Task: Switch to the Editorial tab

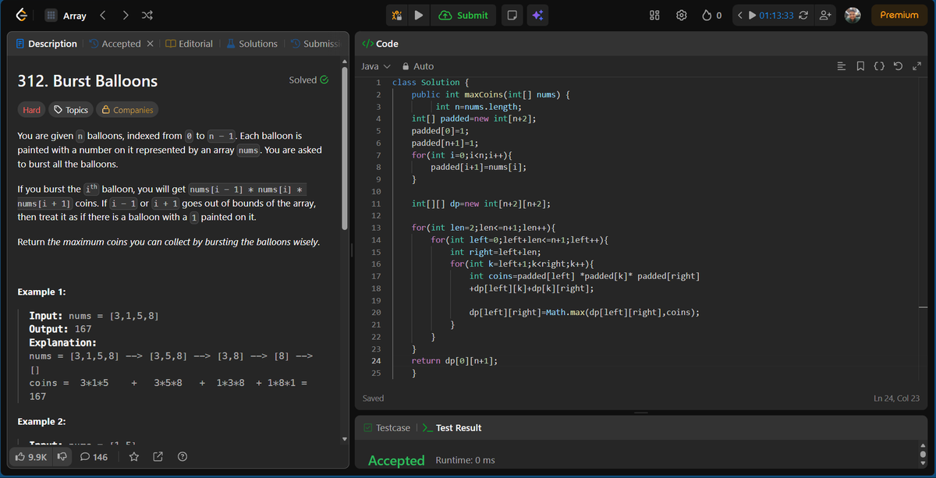Action: 190,44
